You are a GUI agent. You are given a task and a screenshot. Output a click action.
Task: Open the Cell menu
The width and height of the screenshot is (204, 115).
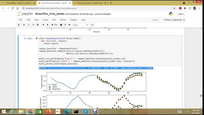pos(54,20)
